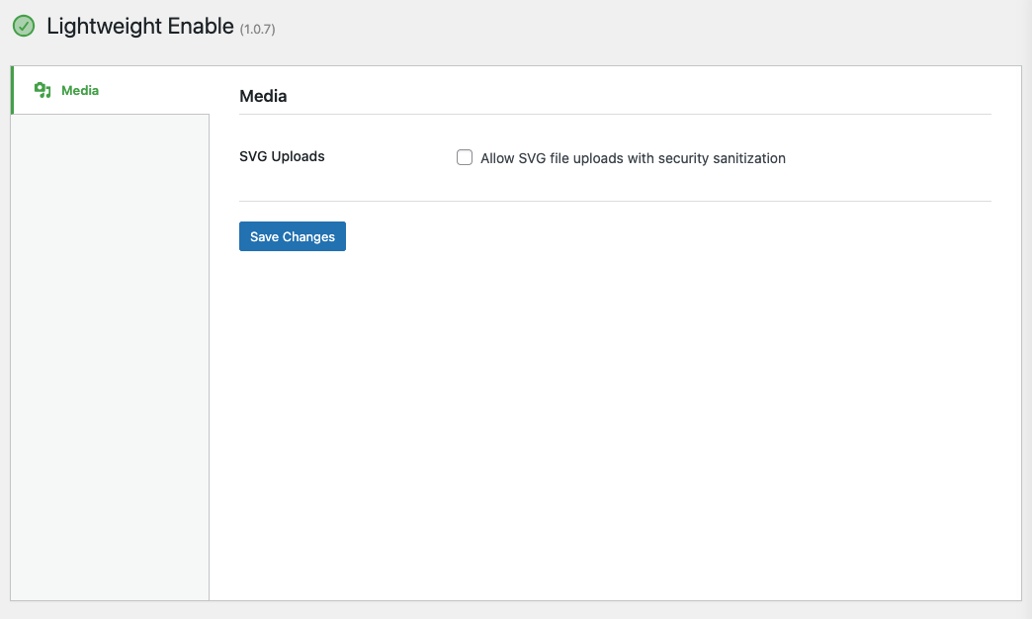Toggle SVG Uploads security sanitization on
Viewport: 1032px width, 619px height.
click(465, 157)
